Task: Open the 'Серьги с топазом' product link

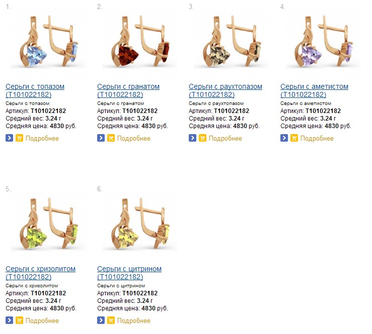Action: (35, 90)
